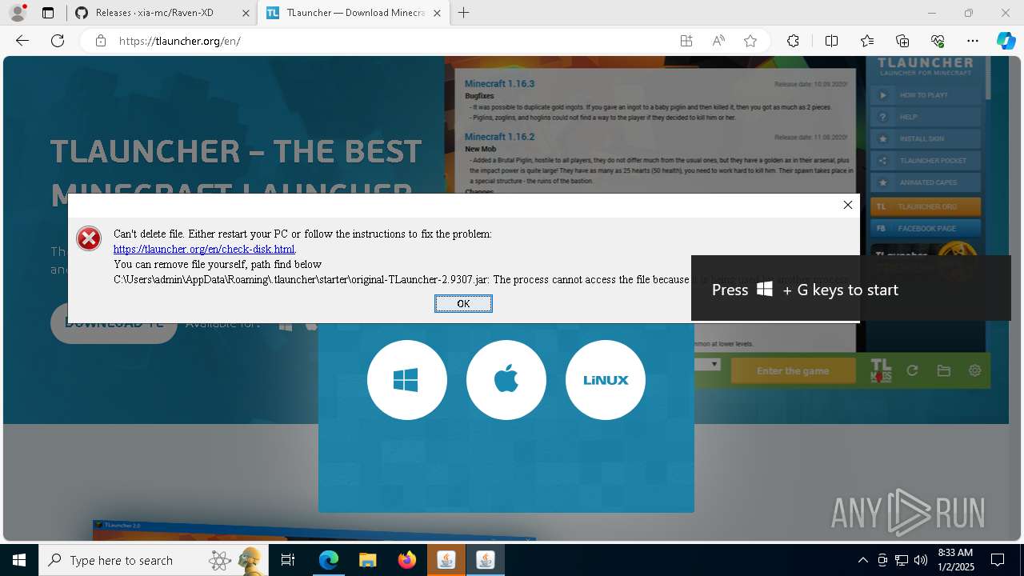
Task: Select TLAUNCHER POCKET in launcher sidebar
Action: 926,161
